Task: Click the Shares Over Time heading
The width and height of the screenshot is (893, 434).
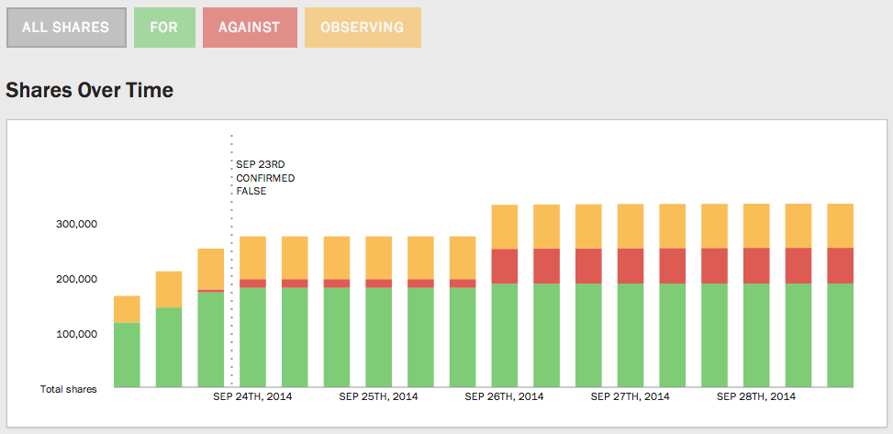Action: click(x=90, y=90)
